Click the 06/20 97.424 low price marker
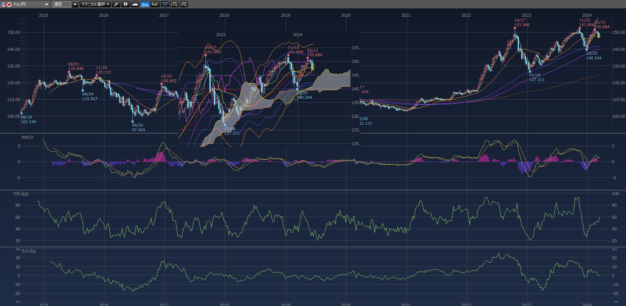The height and width of the screenshot is (306, 626). (138, 127)
